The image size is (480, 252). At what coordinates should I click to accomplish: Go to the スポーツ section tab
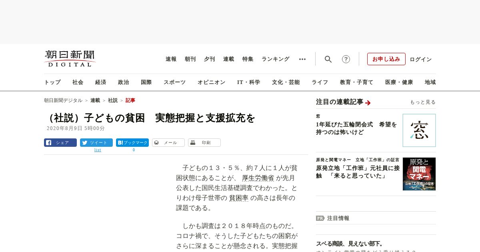coord(174,82)
